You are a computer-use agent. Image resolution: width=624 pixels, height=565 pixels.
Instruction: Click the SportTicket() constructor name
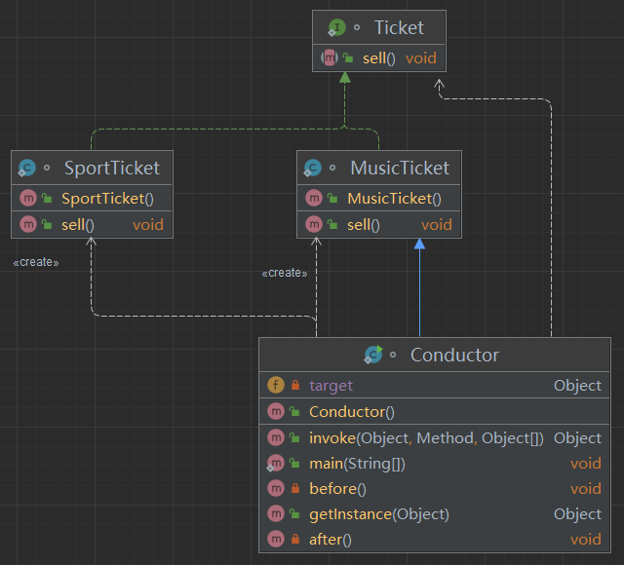tap(107, 199)
